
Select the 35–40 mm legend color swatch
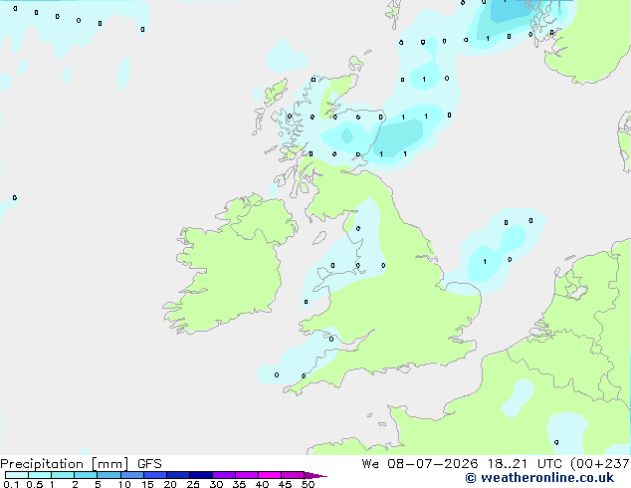pyautogui.click(x=246, y=475)
